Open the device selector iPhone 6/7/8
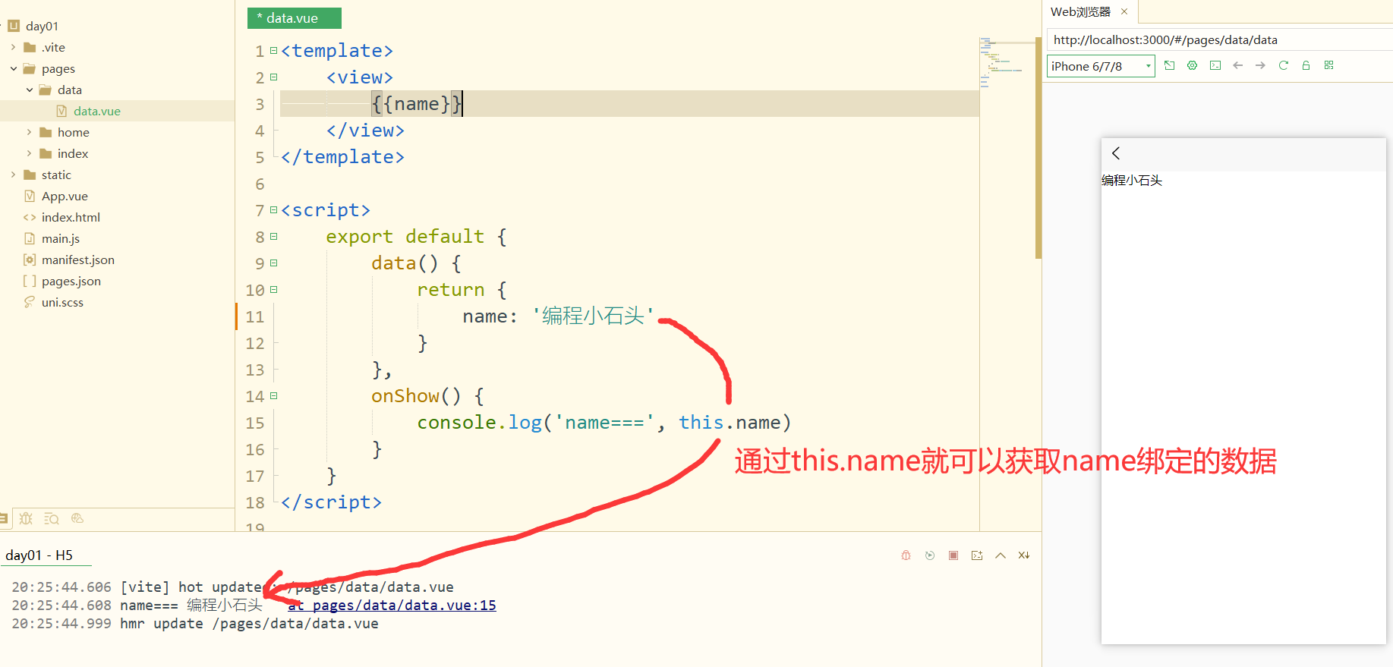The width and height of the screenshot is (1393, 667). coord(1101,66)
